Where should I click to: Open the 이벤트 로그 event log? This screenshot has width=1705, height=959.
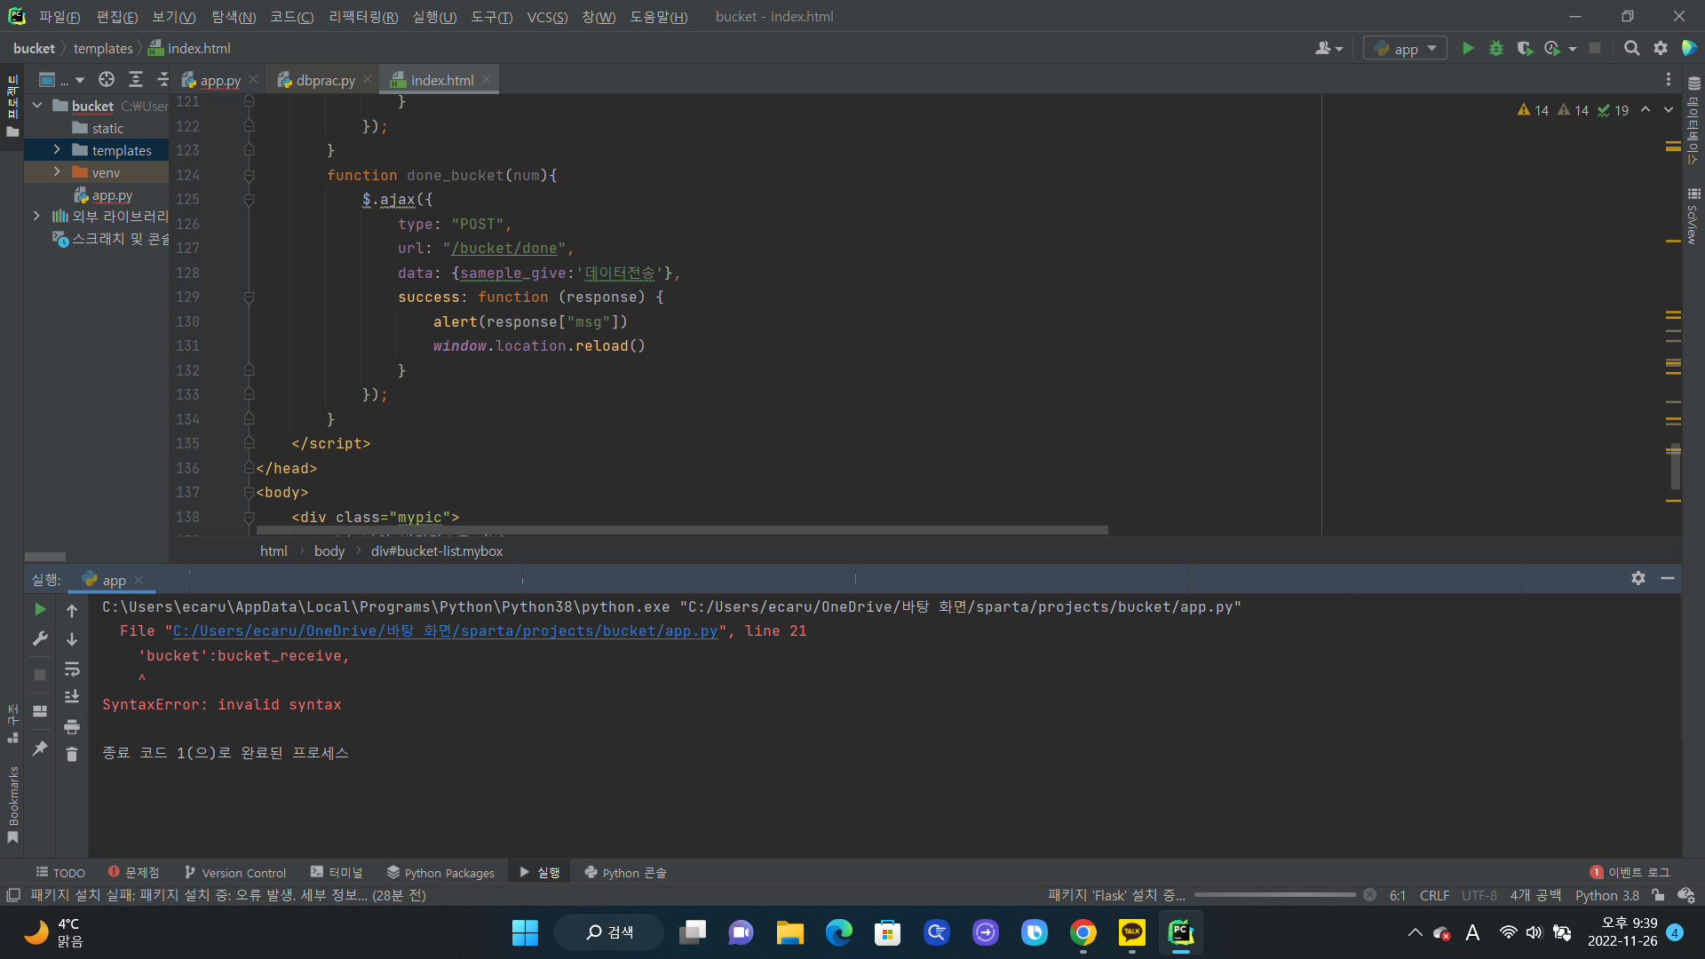click(x=1630, y=873)
